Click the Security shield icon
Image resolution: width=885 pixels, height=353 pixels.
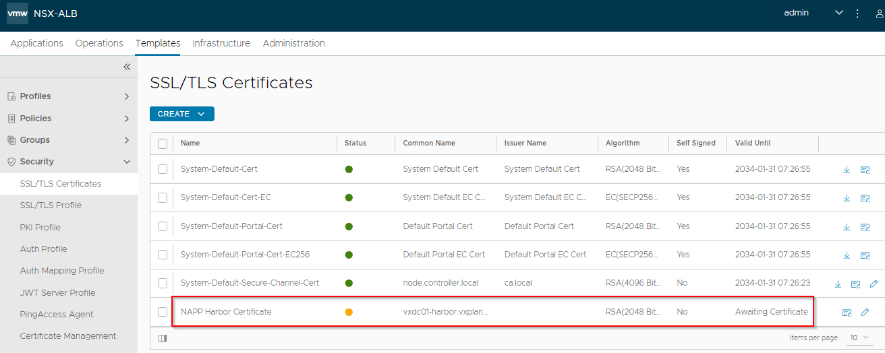pyautogui.click(x=11, y=162)
